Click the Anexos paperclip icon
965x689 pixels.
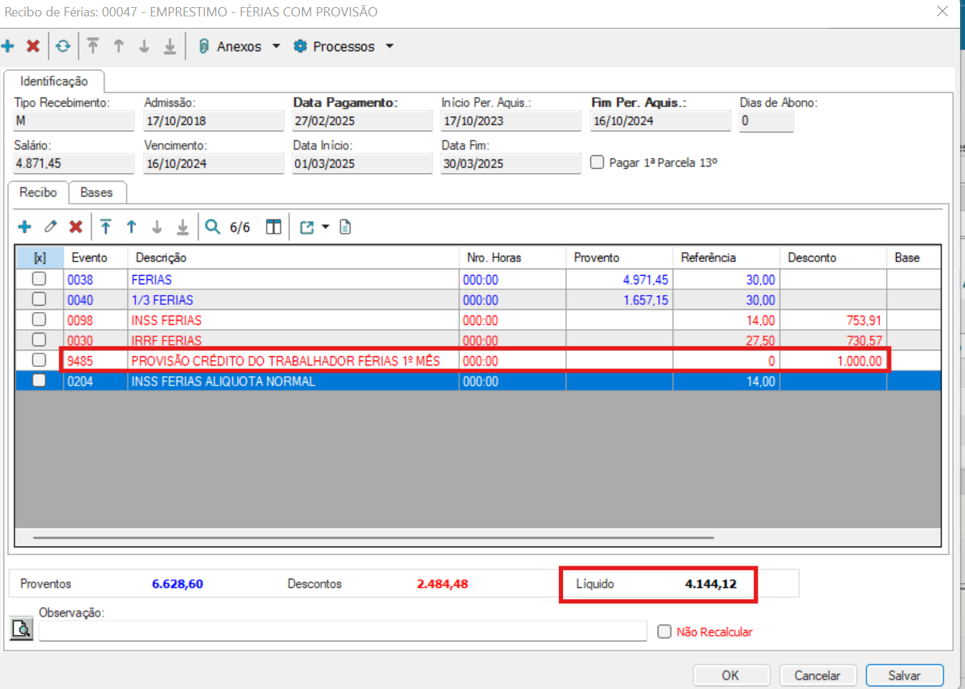pos(203,46)
